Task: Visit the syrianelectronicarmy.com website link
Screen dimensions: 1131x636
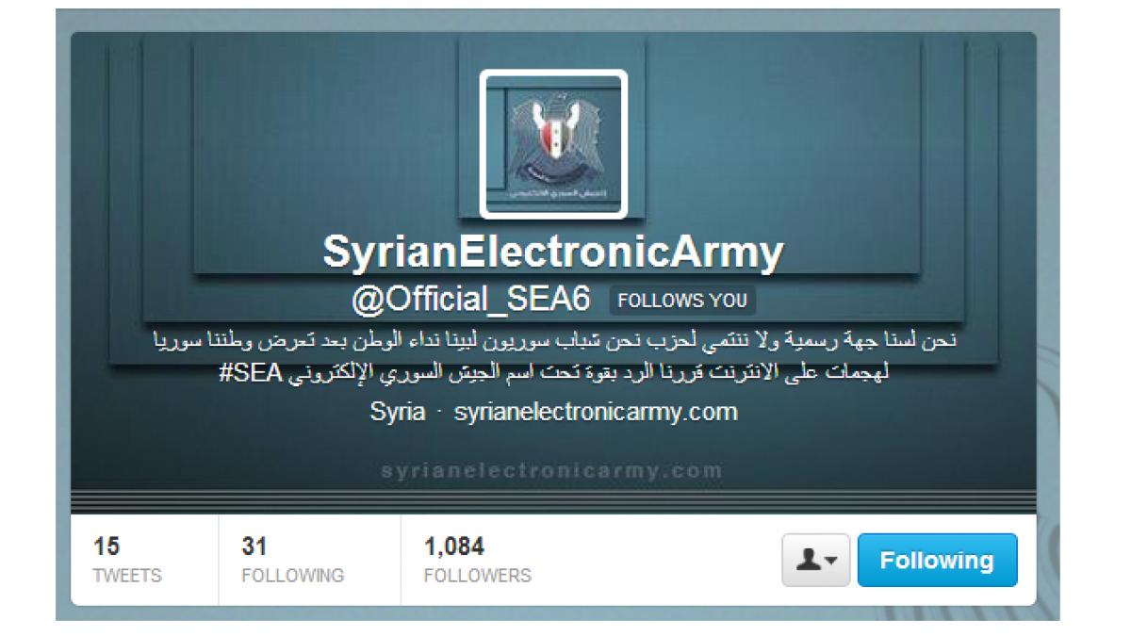Action: pos(596,412)
